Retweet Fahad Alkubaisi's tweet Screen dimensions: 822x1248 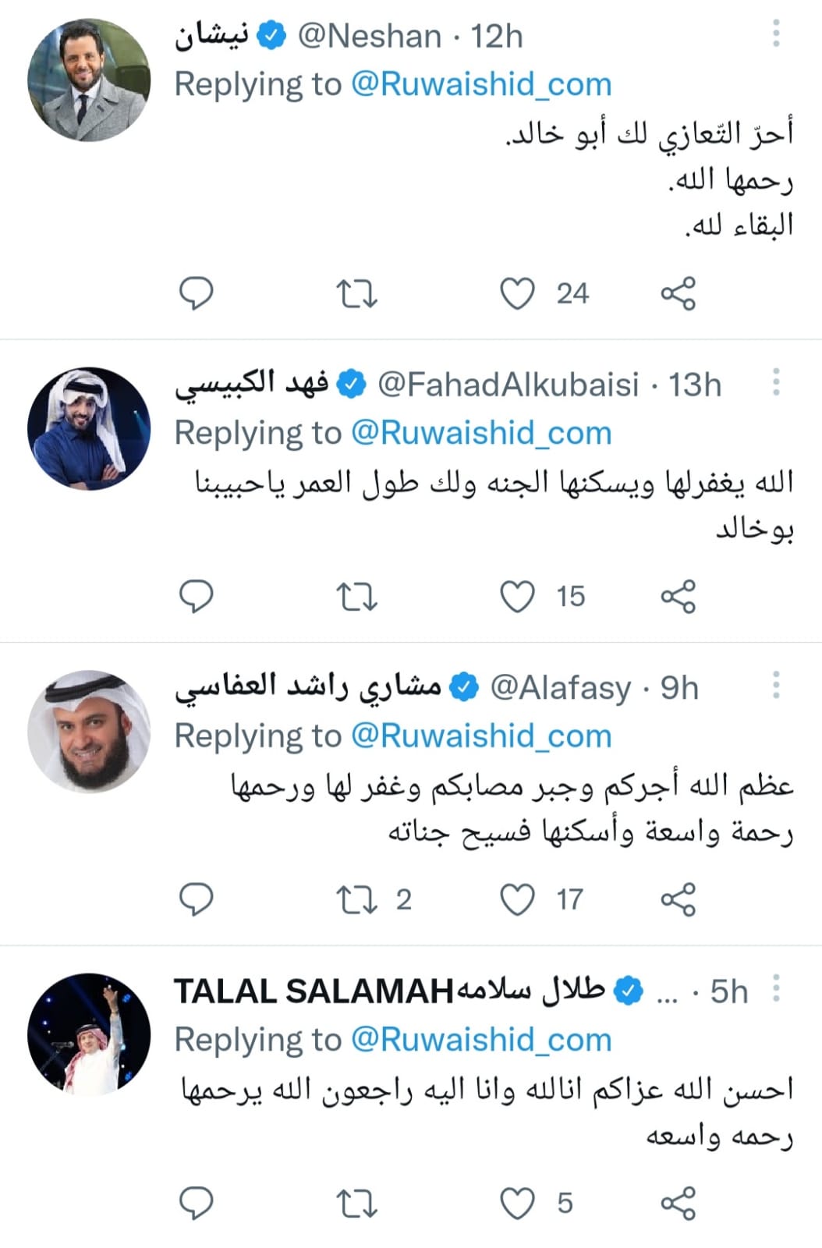356,597
